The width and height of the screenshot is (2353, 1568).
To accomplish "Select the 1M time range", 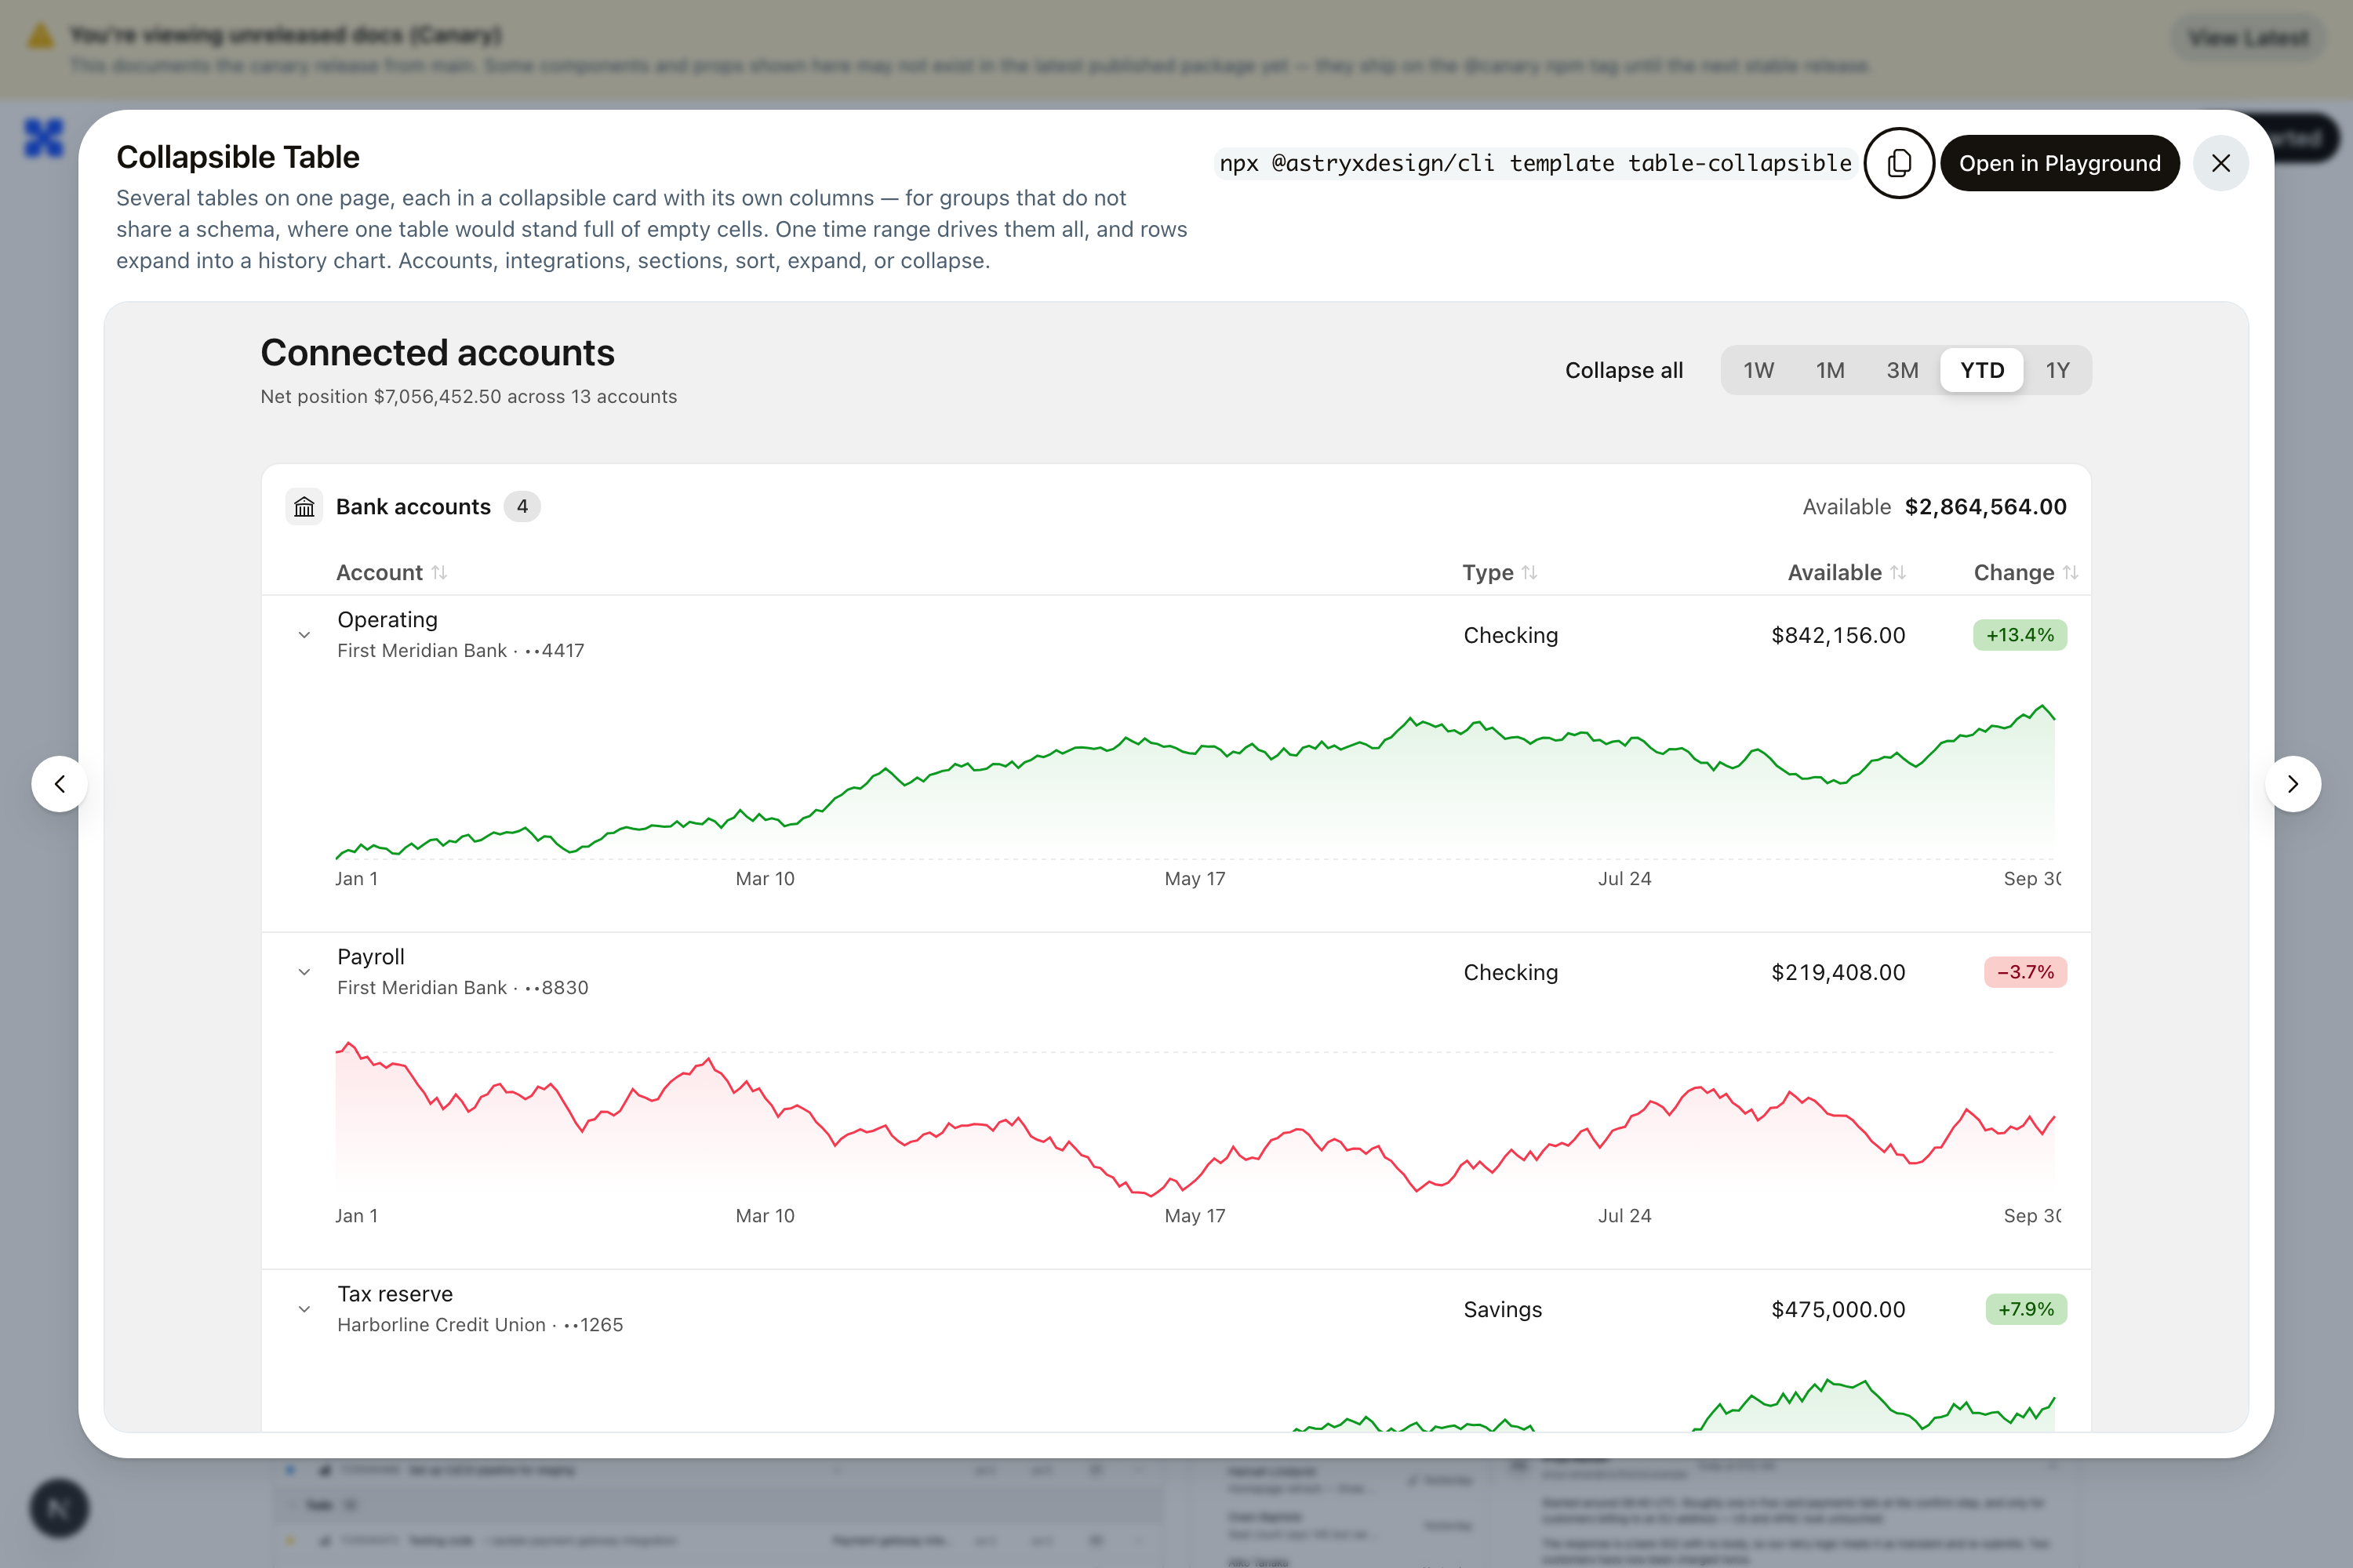I will coord(1830,370).
